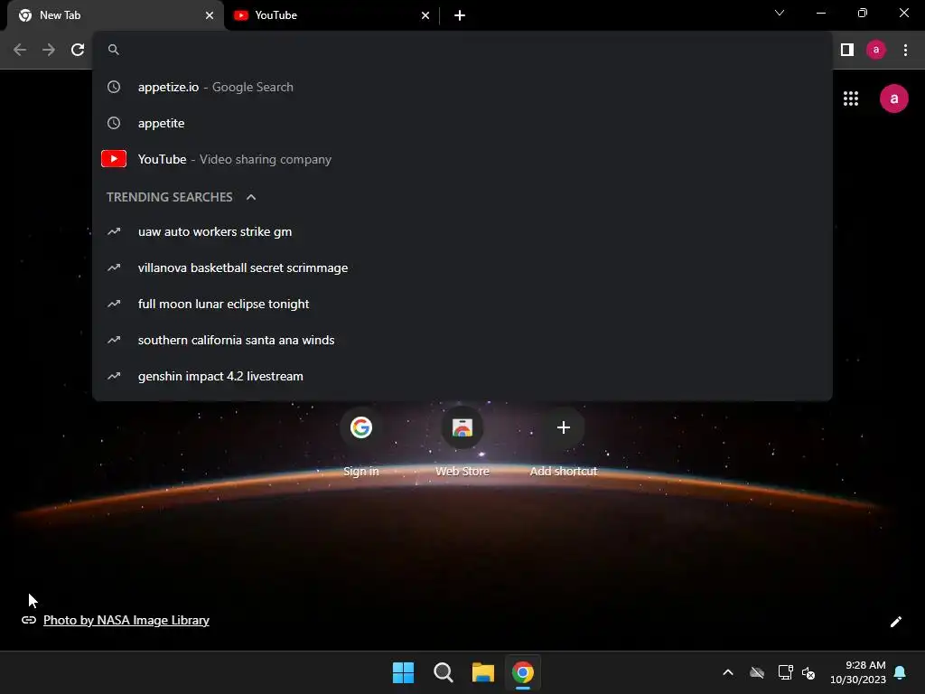Image resolution: width=925 pixels, height=694 pixels.
Task: Open the OneDrive tray icon
Action: (x=757, y=672)
